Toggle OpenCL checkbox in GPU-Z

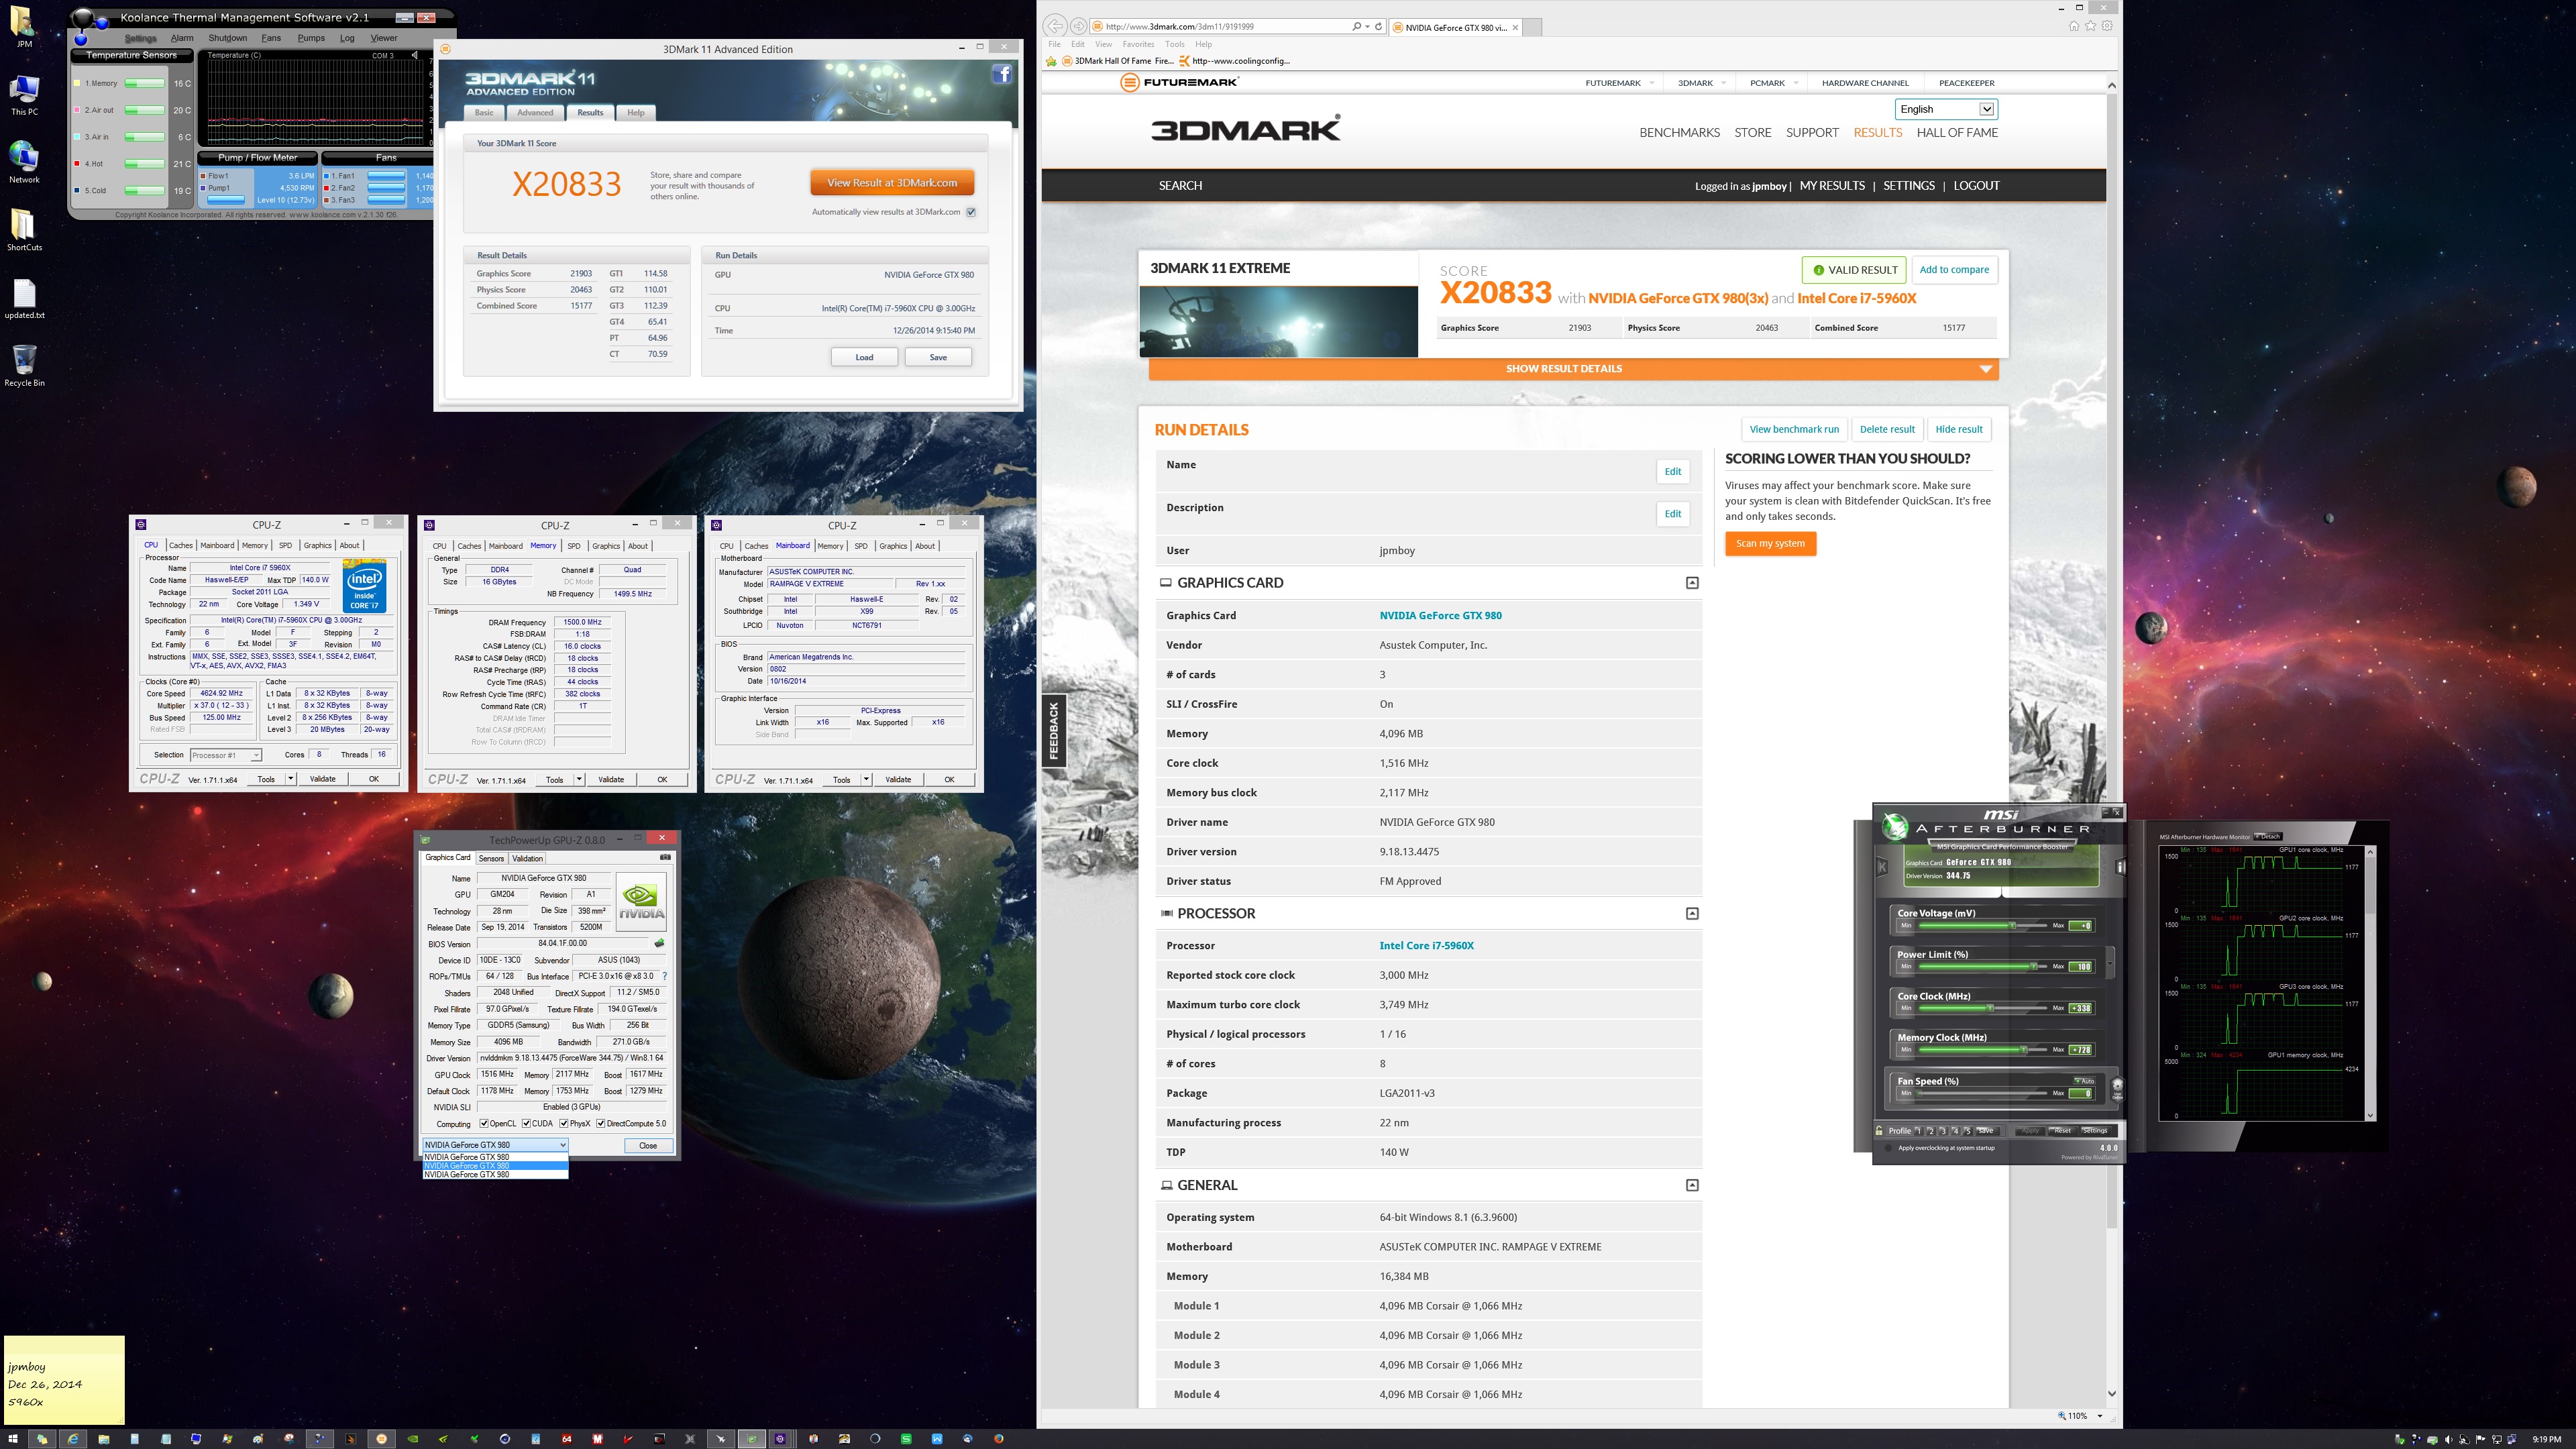484,1123
